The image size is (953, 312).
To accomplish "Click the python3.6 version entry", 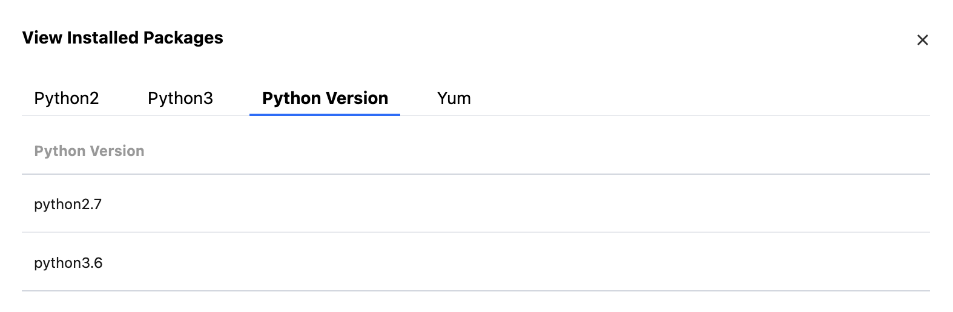I will [68, 263].
